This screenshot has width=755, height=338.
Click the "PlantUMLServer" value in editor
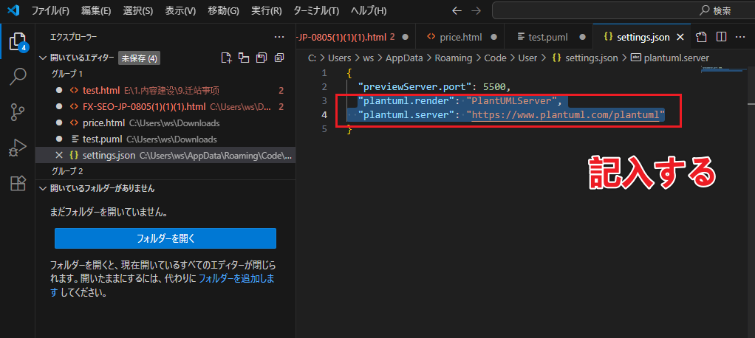(x=512, y=101)
